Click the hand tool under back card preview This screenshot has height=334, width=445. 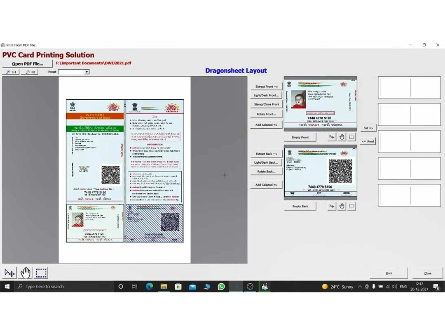pos(342,206)
